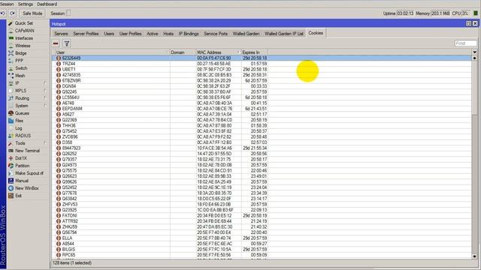The image size is (481, 270).
Task: Sort by the MAC Address column header
Action: (219, 52)
